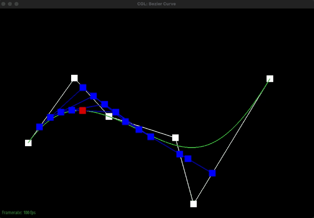Screen dimensions: 314x218
Task: Click the white control point just above the curve's dip
Action: point(175,138)
